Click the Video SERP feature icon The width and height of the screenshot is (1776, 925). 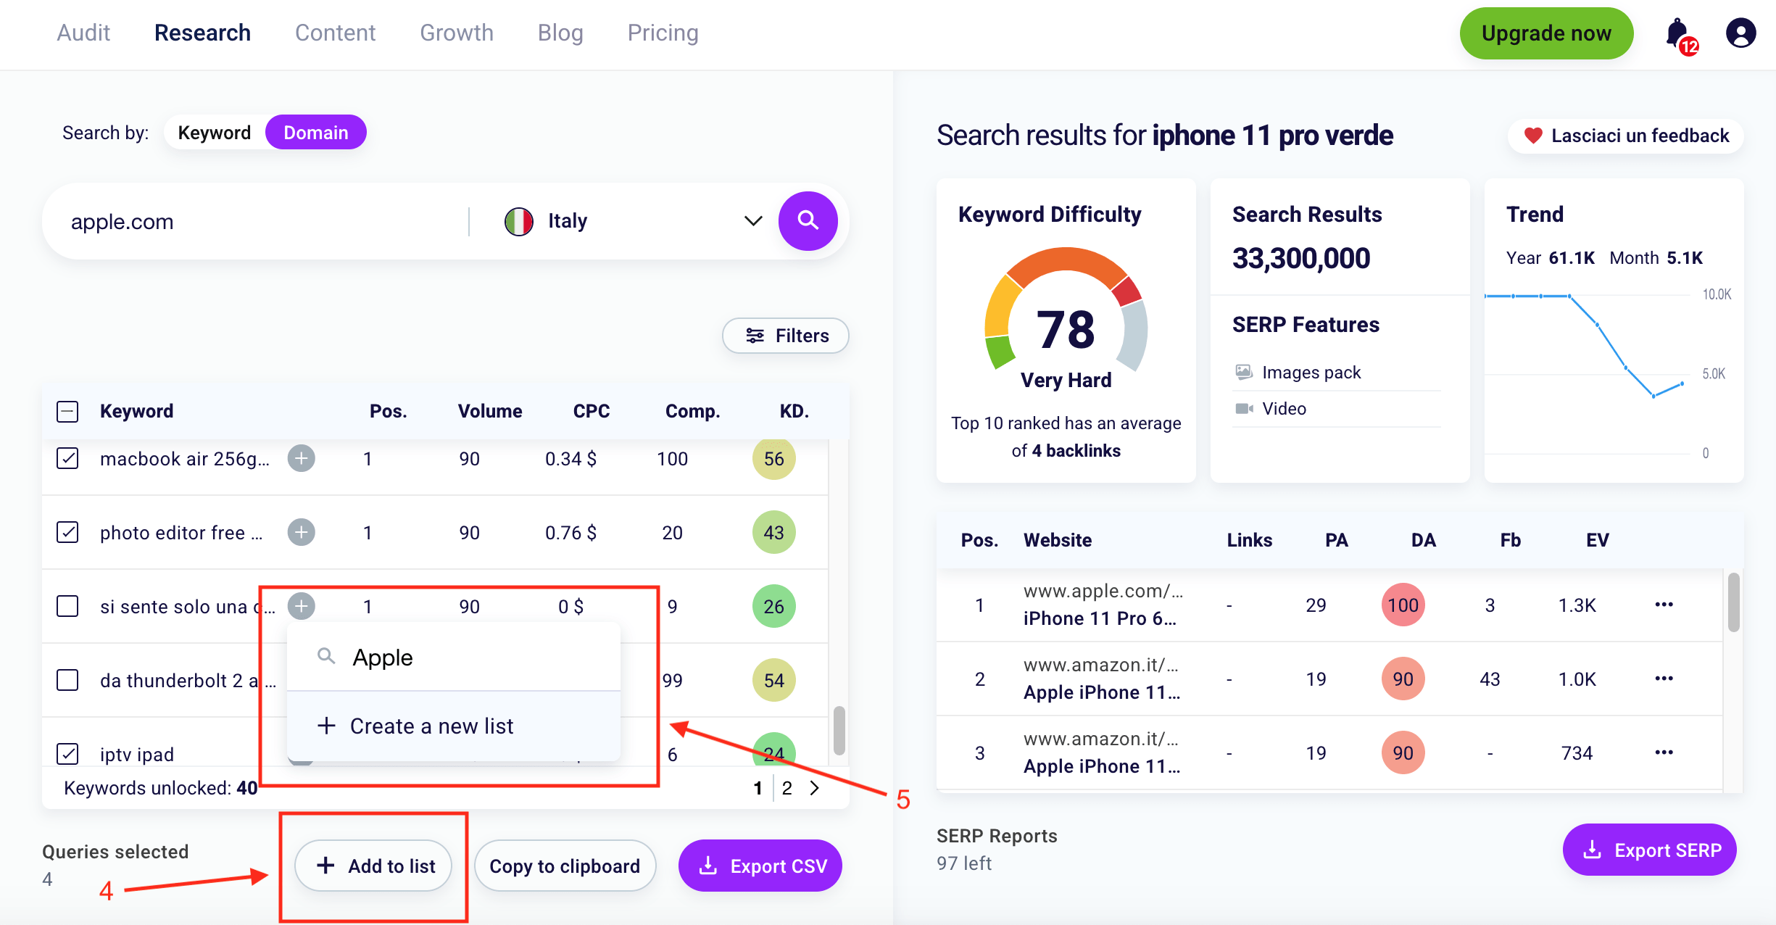tap(1244, 409)
